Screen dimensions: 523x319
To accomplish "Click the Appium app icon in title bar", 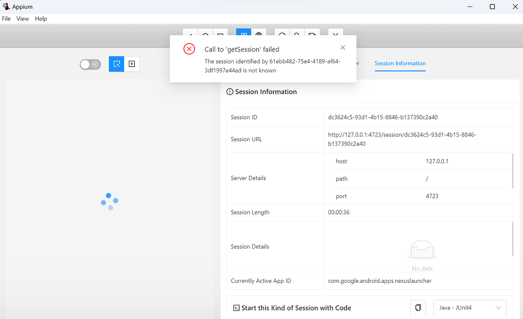I will click(6, 6).
